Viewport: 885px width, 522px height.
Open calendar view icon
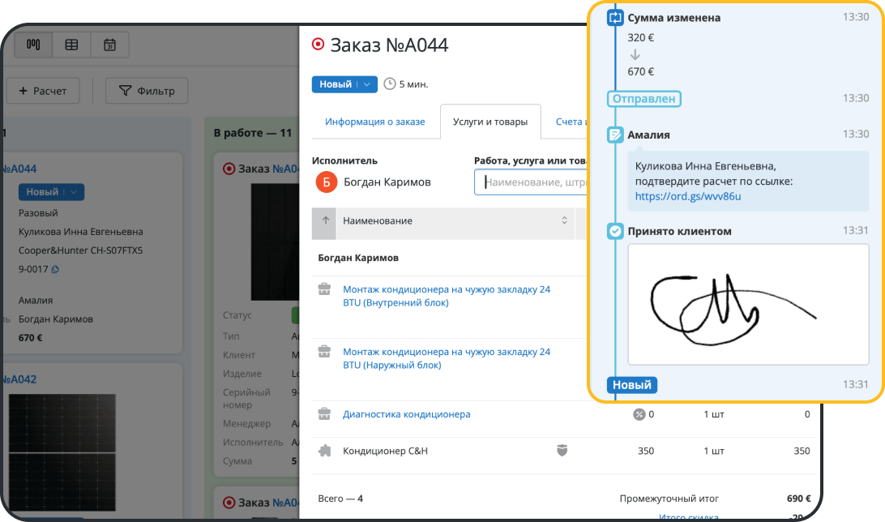pyautogui.click(x=109, y=45)
